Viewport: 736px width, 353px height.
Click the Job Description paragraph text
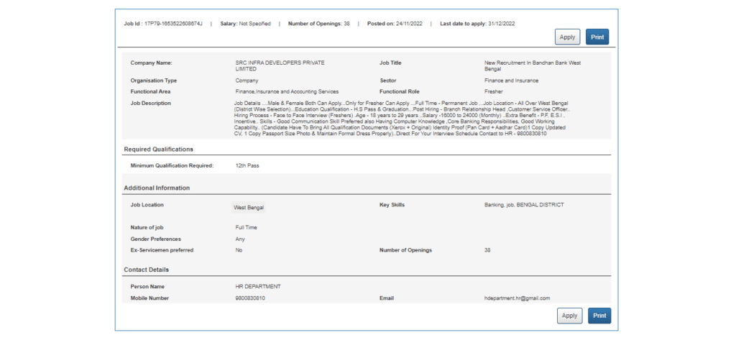click(402, 119)
